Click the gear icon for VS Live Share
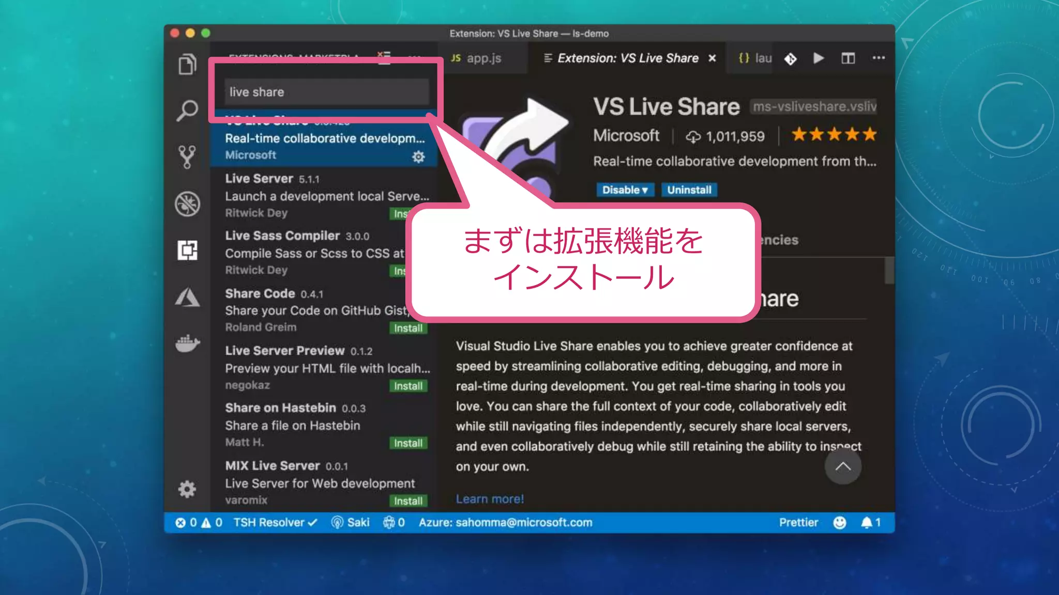This screenshot has width=1059, height=595. (x=418, y=156)
